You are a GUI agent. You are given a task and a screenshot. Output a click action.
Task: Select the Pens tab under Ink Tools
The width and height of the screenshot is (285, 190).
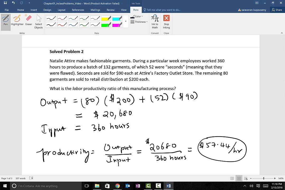pyautogui.click(x=136, y=10)
